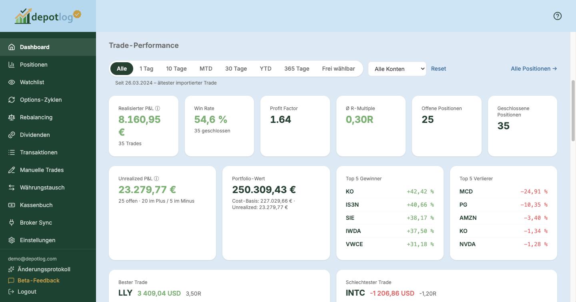Select the 365 Tage time range
The height and width of the screenshot is (302, 576).
pyautogui.click(x=297, y=69)
